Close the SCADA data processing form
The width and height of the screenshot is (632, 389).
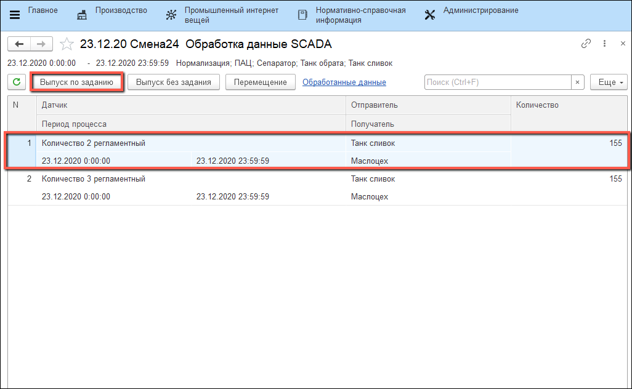point(623,44)
